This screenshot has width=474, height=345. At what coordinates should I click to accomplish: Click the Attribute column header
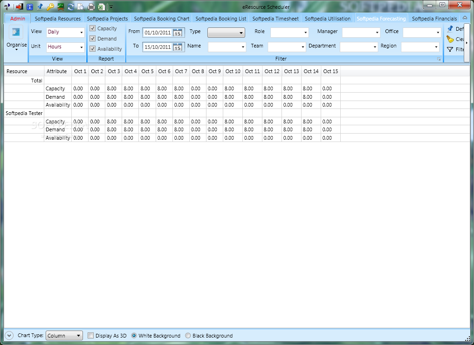coord(58,72)
